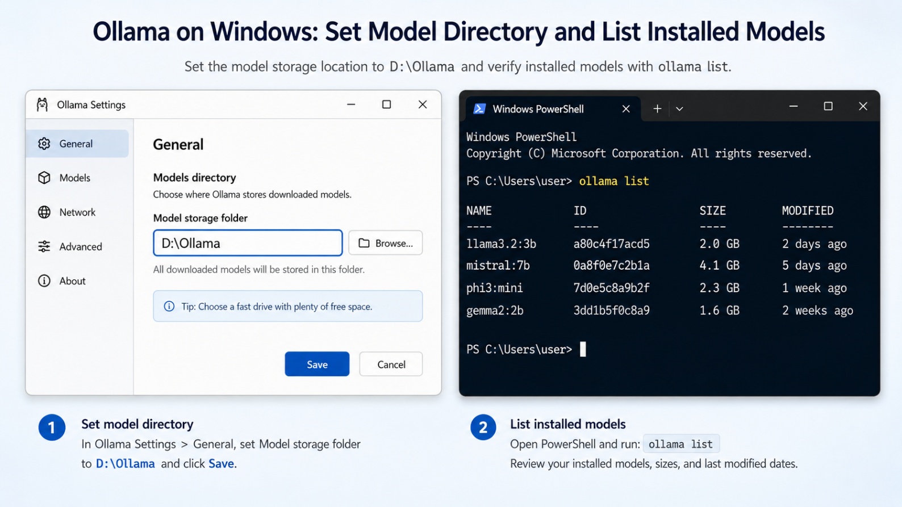Click the ID a80c4f17acd5
Screen dimensions: 902x507
(612, 244)
